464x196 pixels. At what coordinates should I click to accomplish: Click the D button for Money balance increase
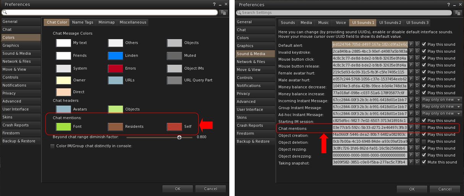click(x=417, y=93)
